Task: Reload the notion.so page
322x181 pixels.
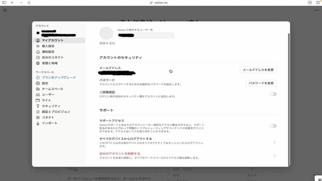Action: [x=29, y=2]
